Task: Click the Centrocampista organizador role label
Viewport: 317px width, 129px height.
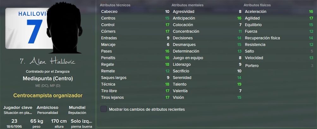Action: [x=48, y=95]
